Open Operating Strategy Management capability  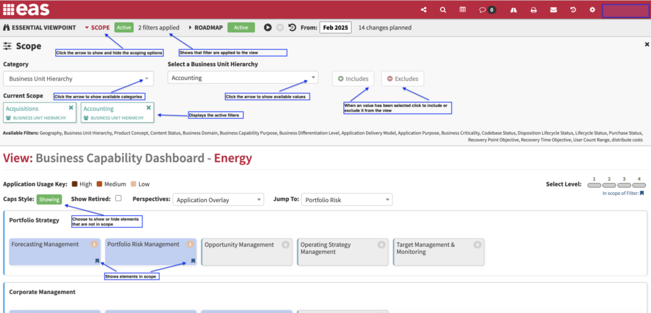tap(343, 252)
